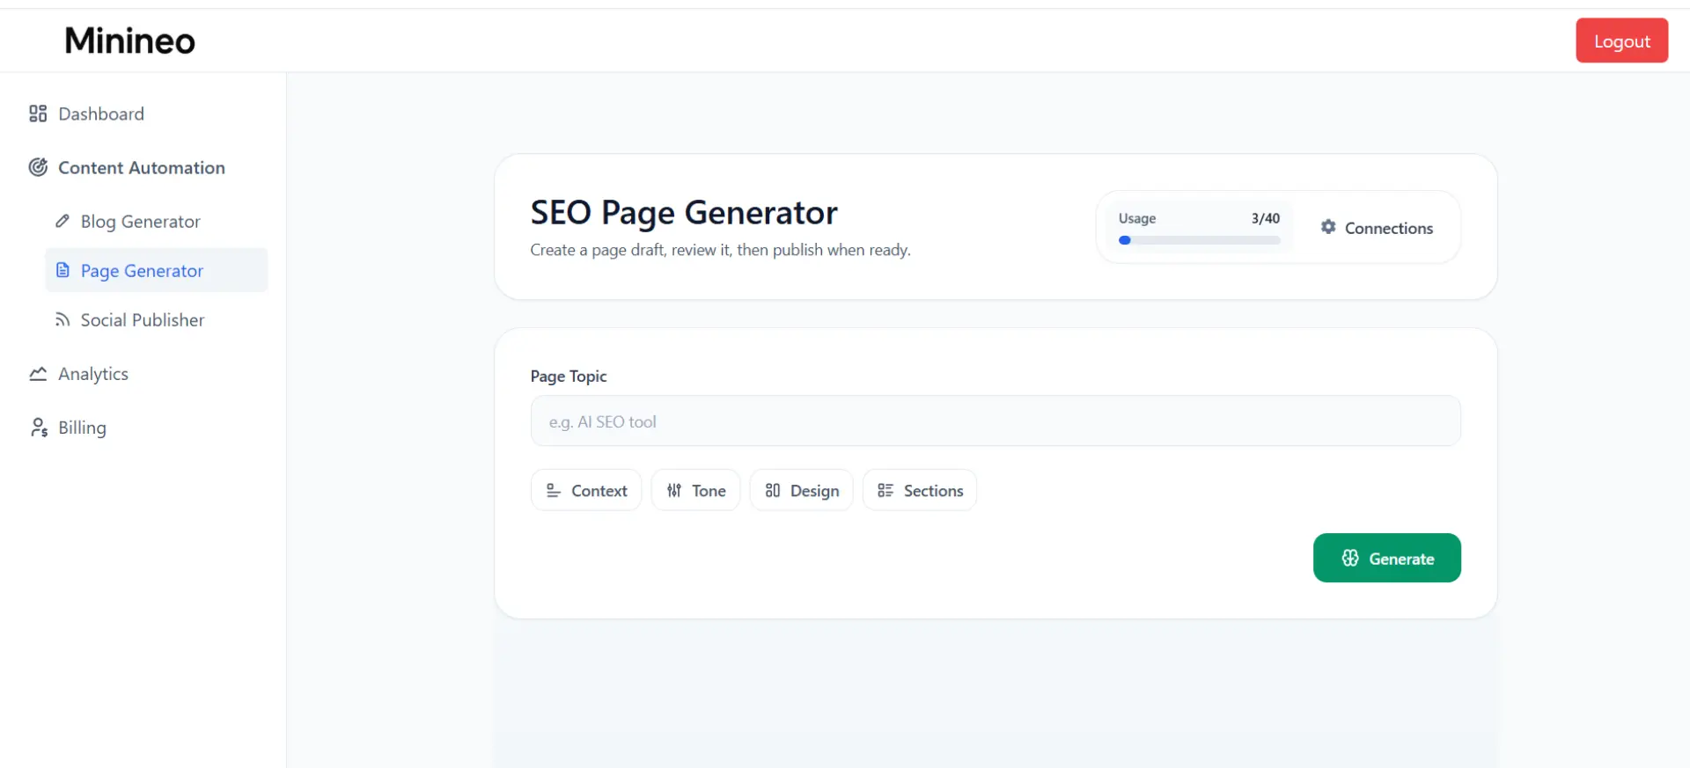The height and width of the screenshot is (768, 1690).
Task: Click the Blog Generator pencil icon
Action: tap(62, 221)
